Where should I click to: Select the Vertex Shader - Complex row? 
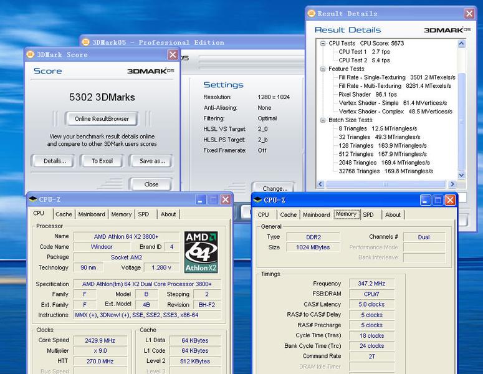point(396,112)
